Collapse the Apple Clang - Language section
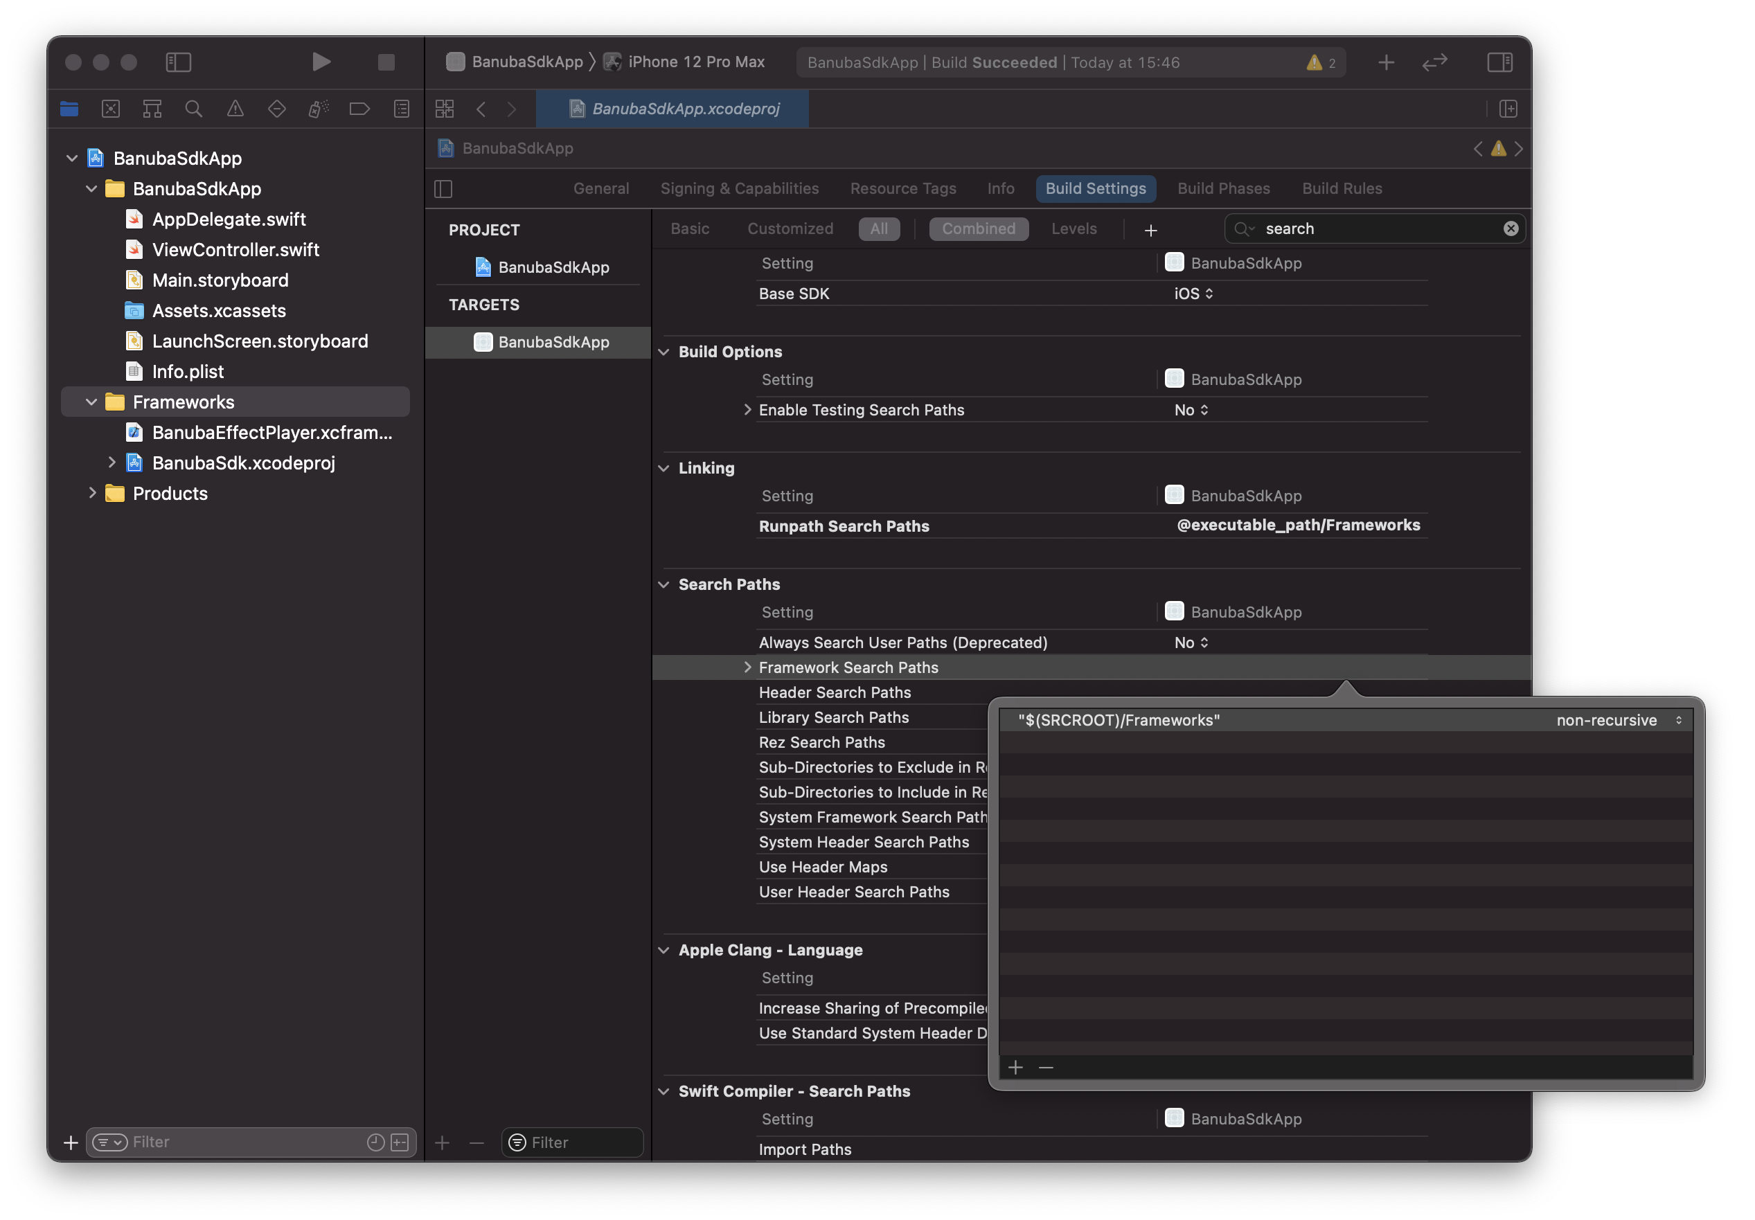 (663, 949)
